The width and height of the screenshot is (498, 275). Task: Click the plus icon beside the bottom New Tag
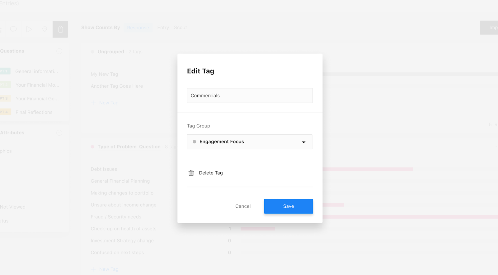[x=93, y=269]
